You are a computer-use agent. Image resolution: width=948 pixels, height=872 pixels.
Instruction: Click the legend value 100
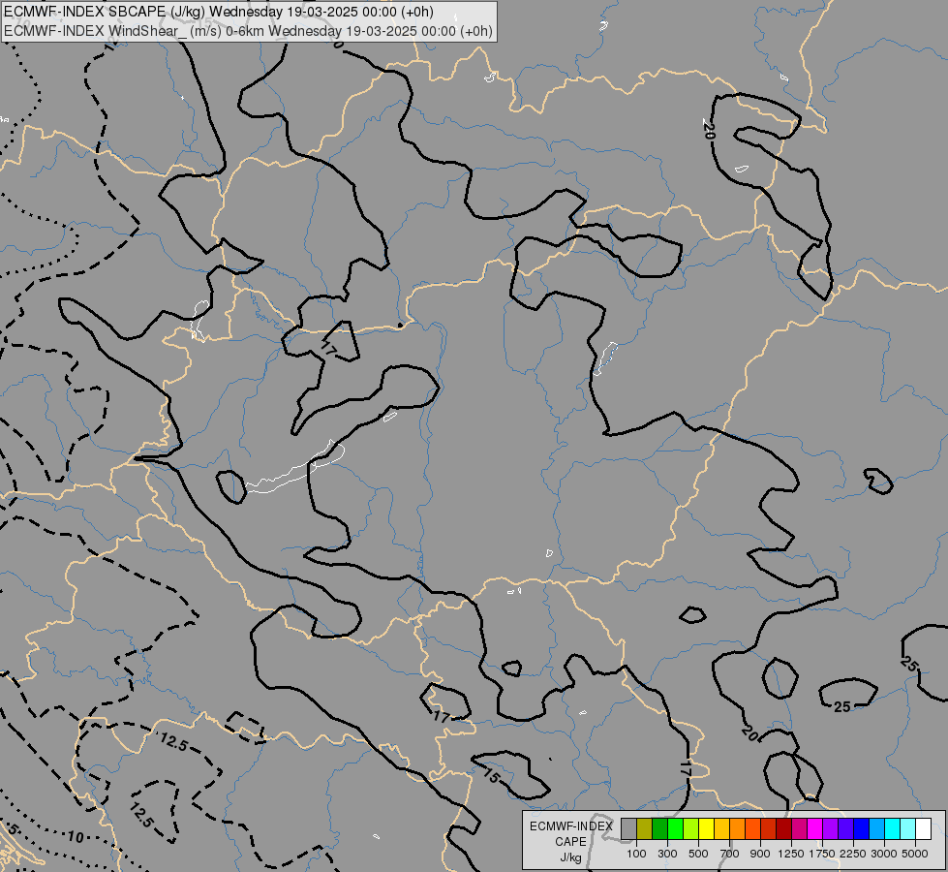click(x=636, y=854)
